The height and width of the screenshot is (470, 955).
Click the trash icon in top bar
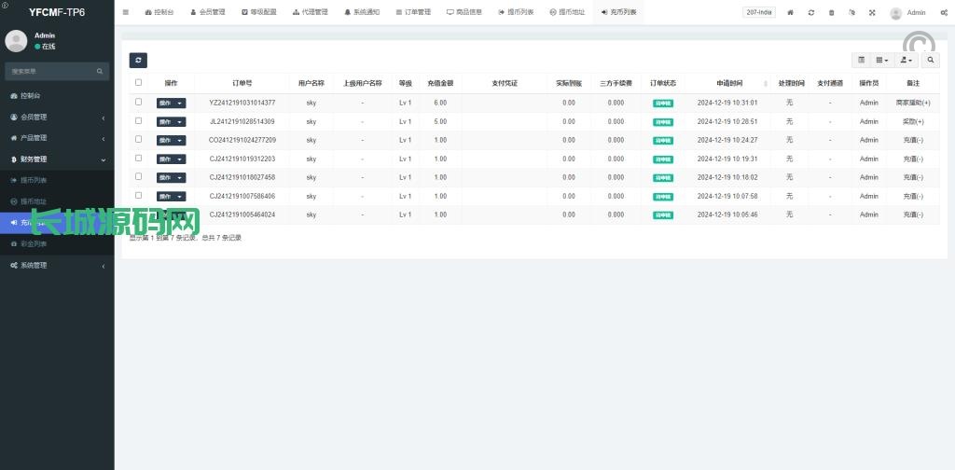(832, 12)
